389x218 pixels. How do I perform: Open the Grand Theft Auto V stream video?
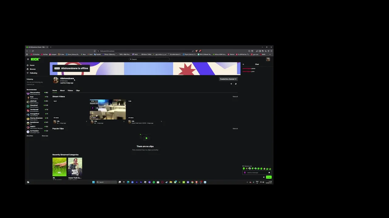pyautogui.click(x=145, y=109)
